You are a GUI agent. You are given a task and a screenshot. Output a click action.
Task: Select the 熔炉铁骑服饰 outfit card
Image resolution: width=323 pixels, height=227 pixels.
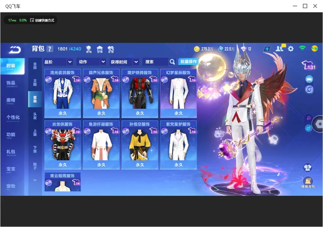coord(140,93)
